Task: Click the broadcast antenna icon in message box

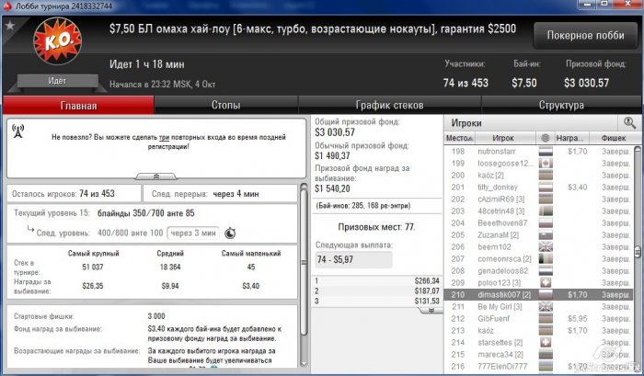Action: (x=18, y=131)
